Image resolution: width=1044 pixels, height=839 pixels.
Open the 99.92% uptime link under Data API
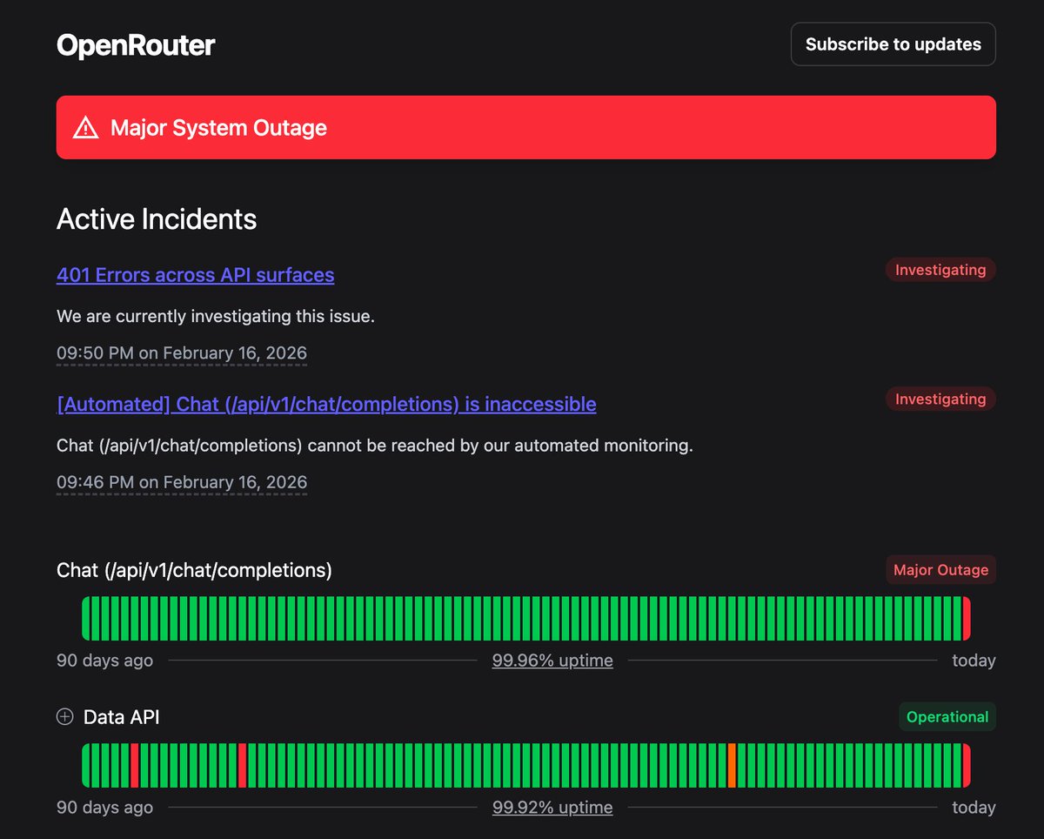click(x=552, y=808)
